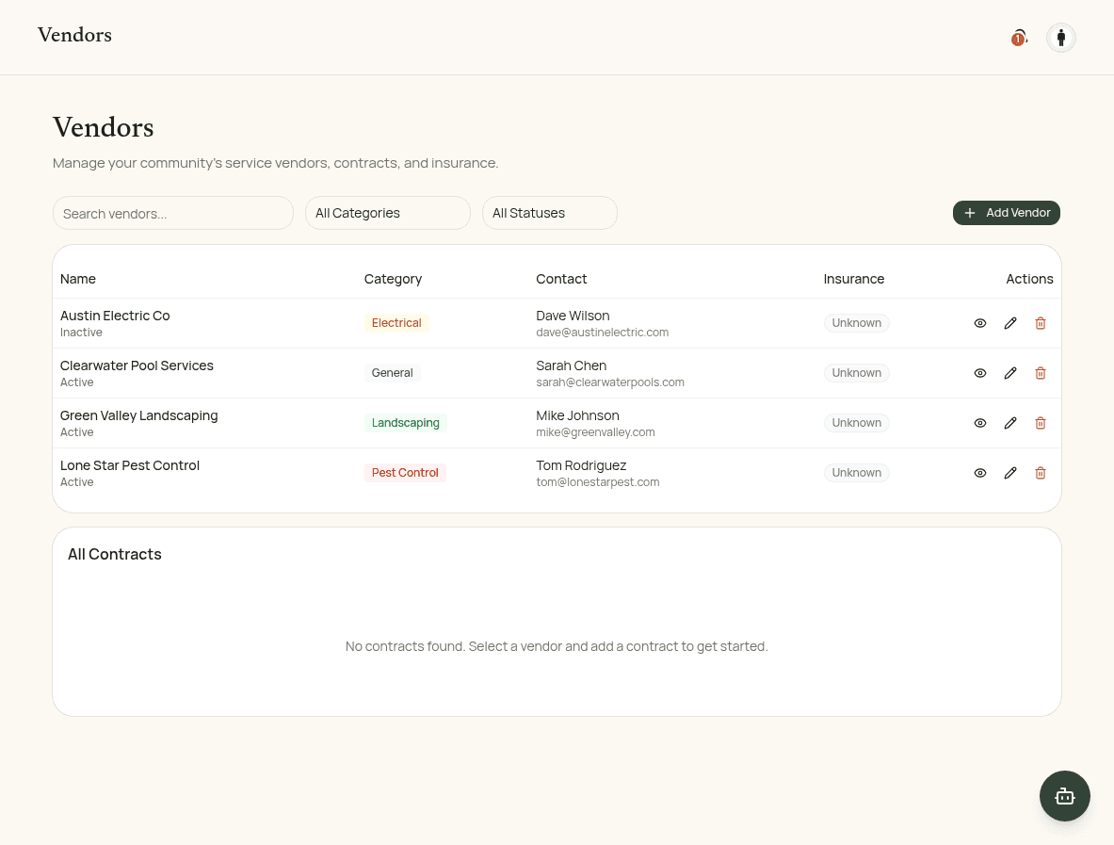Image resolution: width=1114 pixels, height=845 pixels.
Task: Click the Category column header
Action: [393, 279]
